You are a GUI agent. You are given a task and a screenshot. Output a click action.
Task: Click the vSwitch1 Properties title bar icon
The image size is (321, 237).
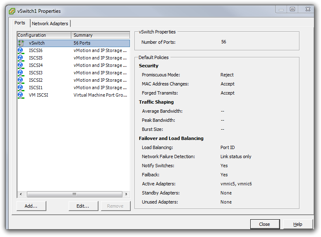[x=12, y=11]
